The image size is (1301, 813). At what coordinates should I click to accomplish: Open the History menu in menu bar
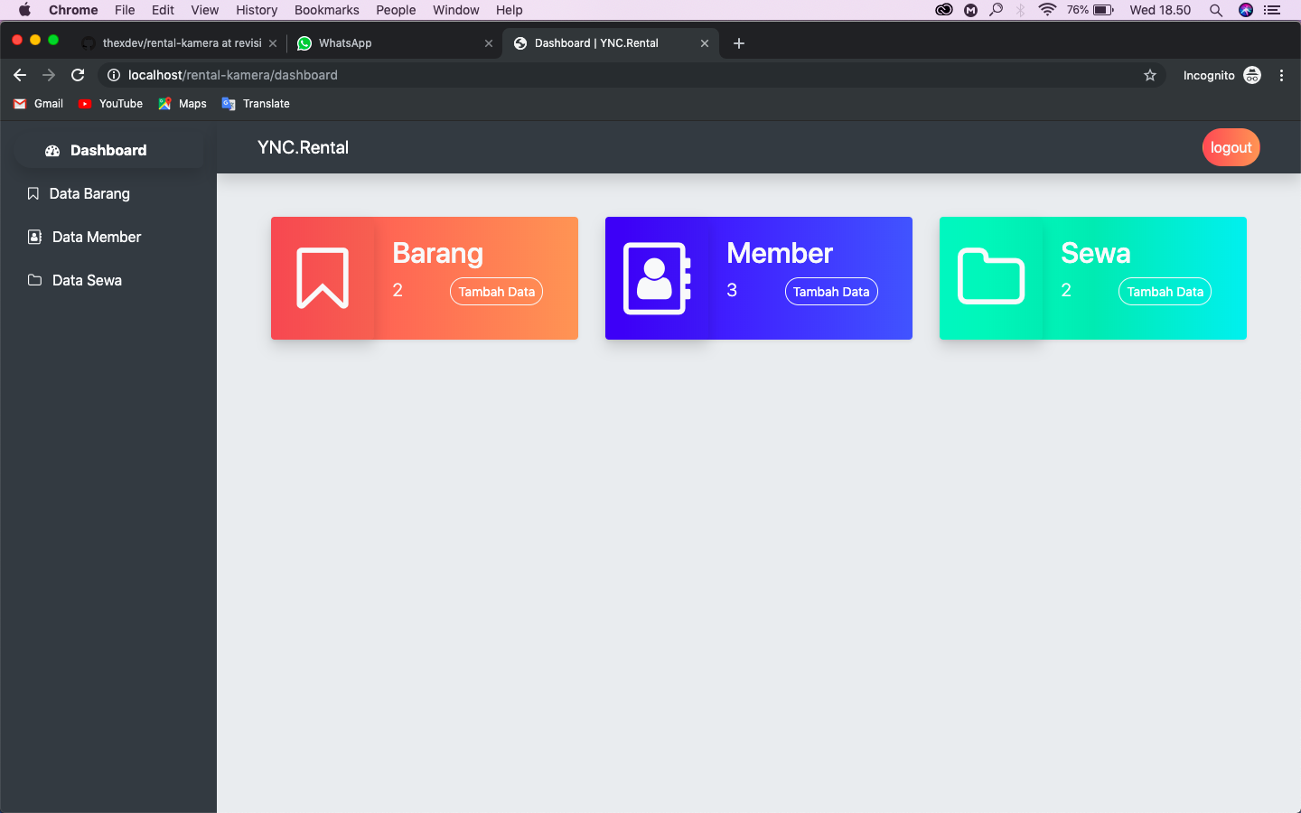257,10
